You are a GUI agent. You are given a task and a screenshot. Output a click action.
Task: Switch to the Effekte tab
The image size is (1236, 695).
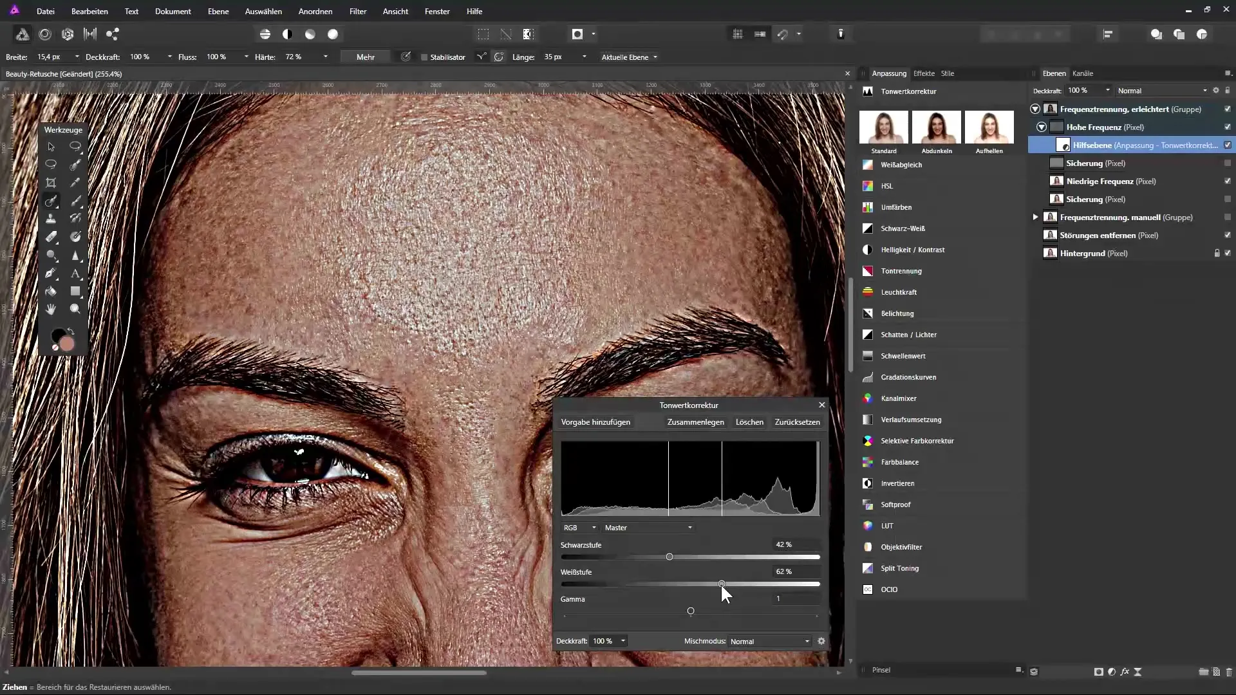(924, 73)
